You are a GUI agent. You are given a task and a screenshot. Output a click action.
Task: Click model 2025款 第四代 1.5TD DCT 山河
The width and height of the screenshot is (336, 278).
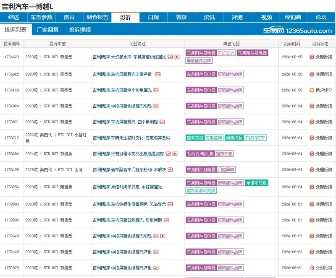[54, 170]
